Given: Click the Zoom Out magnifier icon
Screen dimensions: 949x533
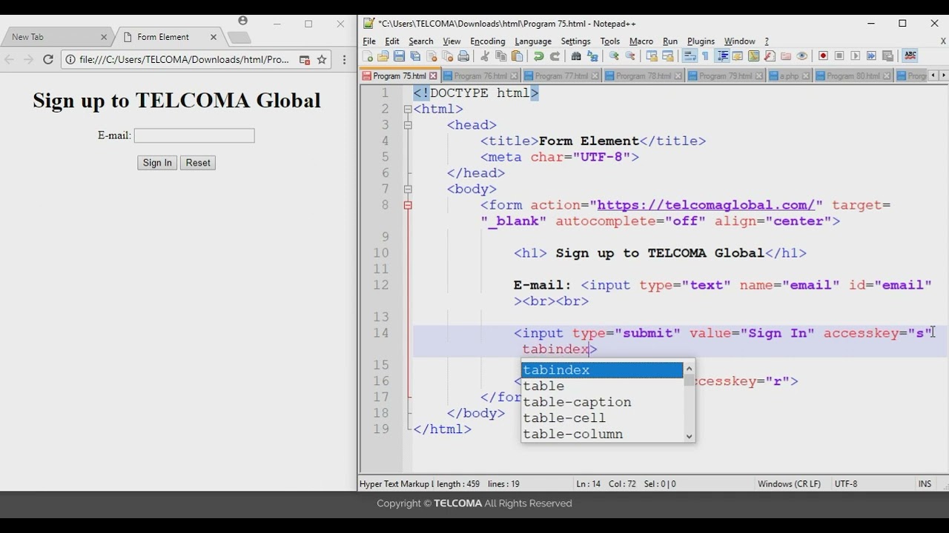Looking at the screenshot, I should point(630,56).
